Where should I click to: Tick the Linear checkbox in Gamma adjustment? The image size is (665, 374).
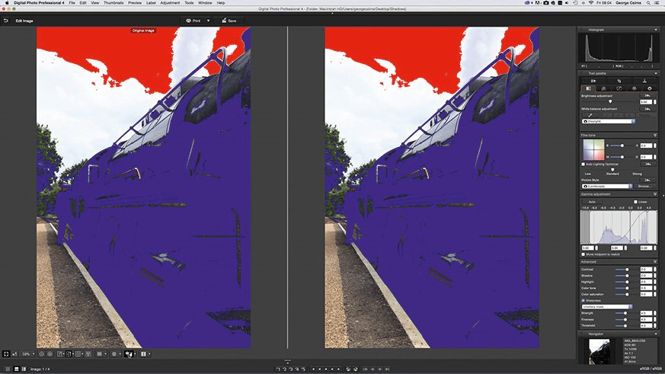pyautogui.click(x=635, y=202)
